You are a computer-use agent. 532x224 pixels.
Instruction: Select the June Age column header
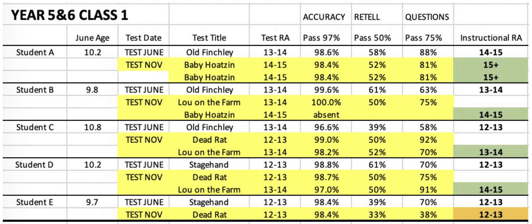(x=92, y=38)
